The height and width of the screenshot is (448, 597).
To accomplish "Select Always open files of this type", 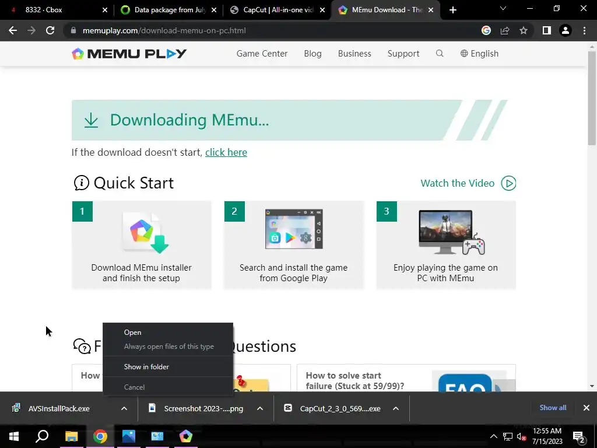I will pos(168,346).
